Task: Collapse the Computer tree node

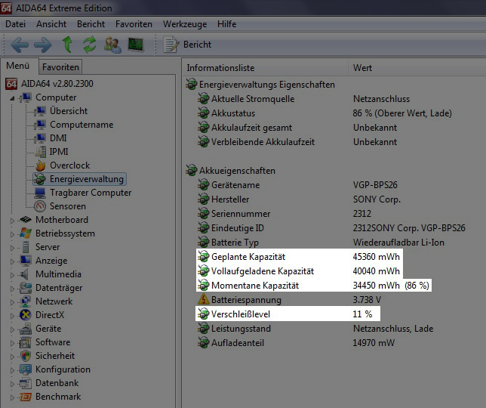Action: [x=12, y=98]
